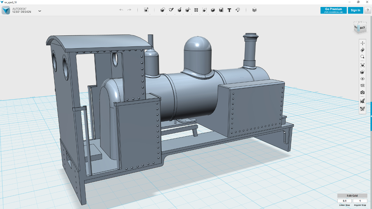Open the Transform tool dropdown

(146, 10)
